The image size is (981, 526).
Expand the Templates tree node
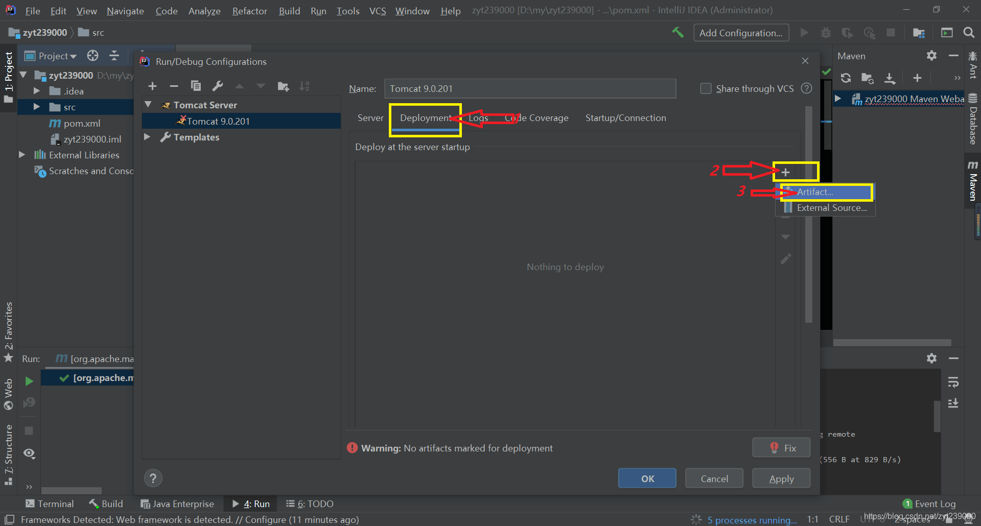click(x=148, y=137)
